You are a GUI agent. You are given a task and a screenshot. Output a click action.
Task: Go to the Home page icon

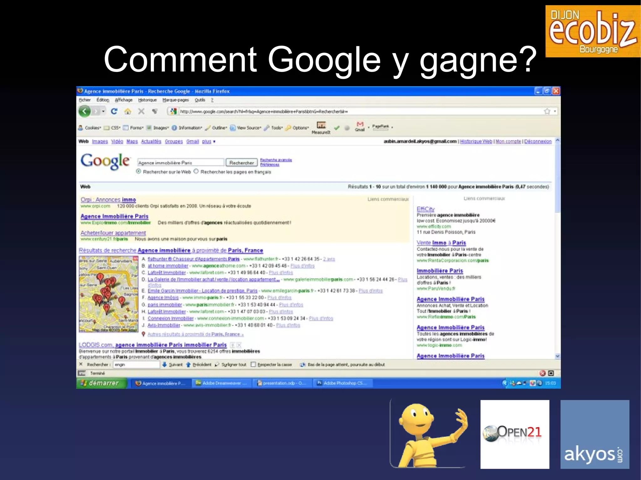coord(128,111)
